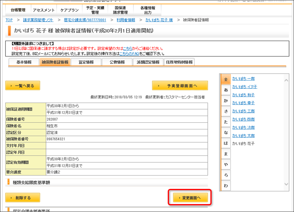
Task: Switch to the 減額認定情報 tab
Action: tap(148, 62)
